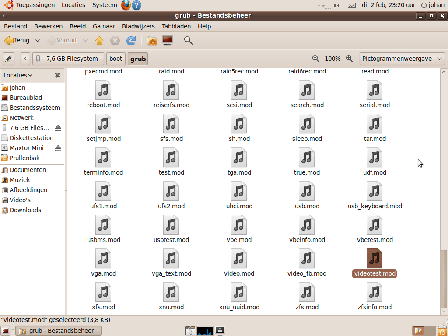The height and width of the screenshot is (336, 448).
Task: Click the Home folder toolbar icon
Action: click(x=152, y=41)
